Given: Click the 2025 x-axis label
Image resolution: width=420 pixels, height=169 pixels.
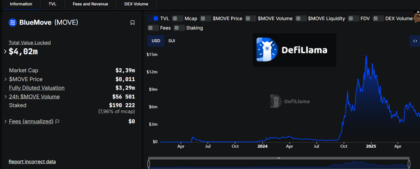Looking at the screenshot, I should tap(371, 147).
